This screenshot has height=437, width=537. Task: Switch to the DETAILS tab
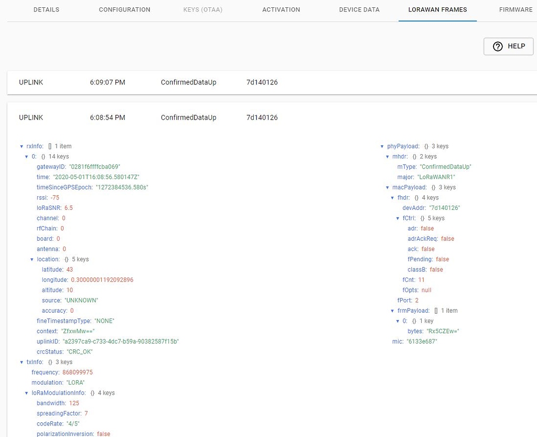46,9
